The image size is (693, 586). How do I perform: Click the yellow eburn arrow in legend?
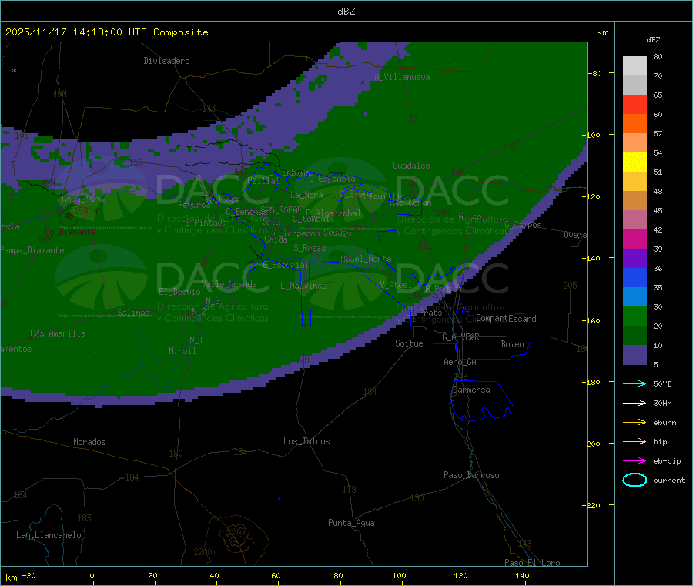(634, 423)
